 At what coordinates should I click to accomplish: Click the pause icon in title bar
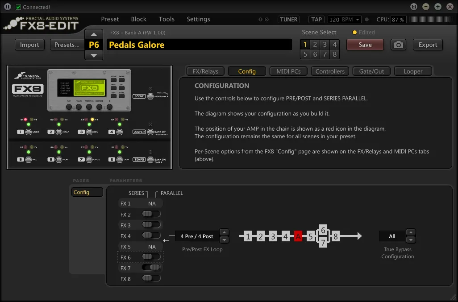pos(8,7)
